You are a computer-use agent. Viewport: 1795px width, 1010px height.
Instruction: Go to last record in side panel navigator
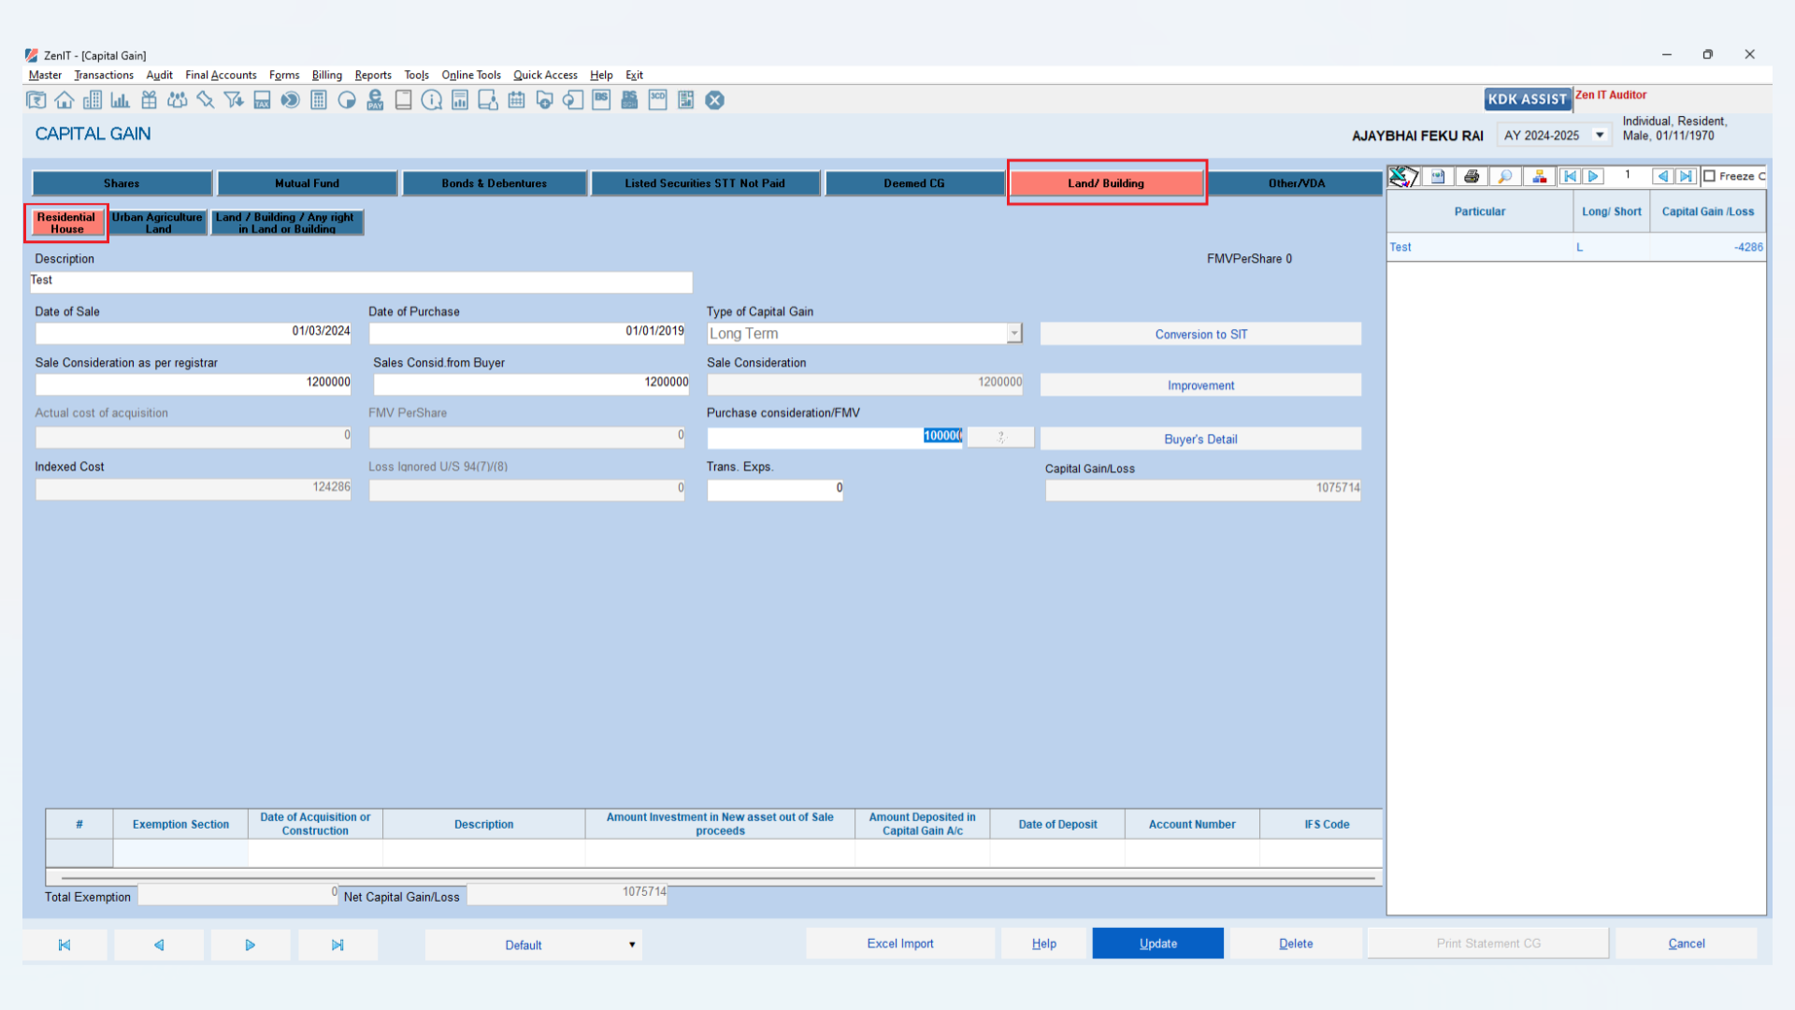pos(1685,176)
